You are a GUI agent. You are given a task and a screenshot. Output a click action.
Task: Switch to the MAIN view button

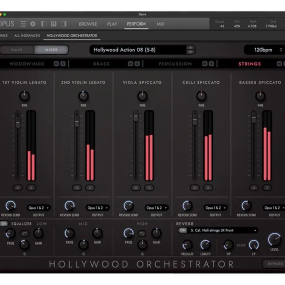[x=17, y=50]
